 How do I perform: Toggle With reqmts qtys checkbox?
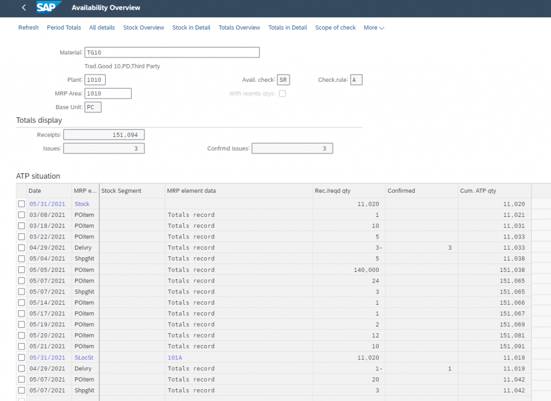[282, 94]
